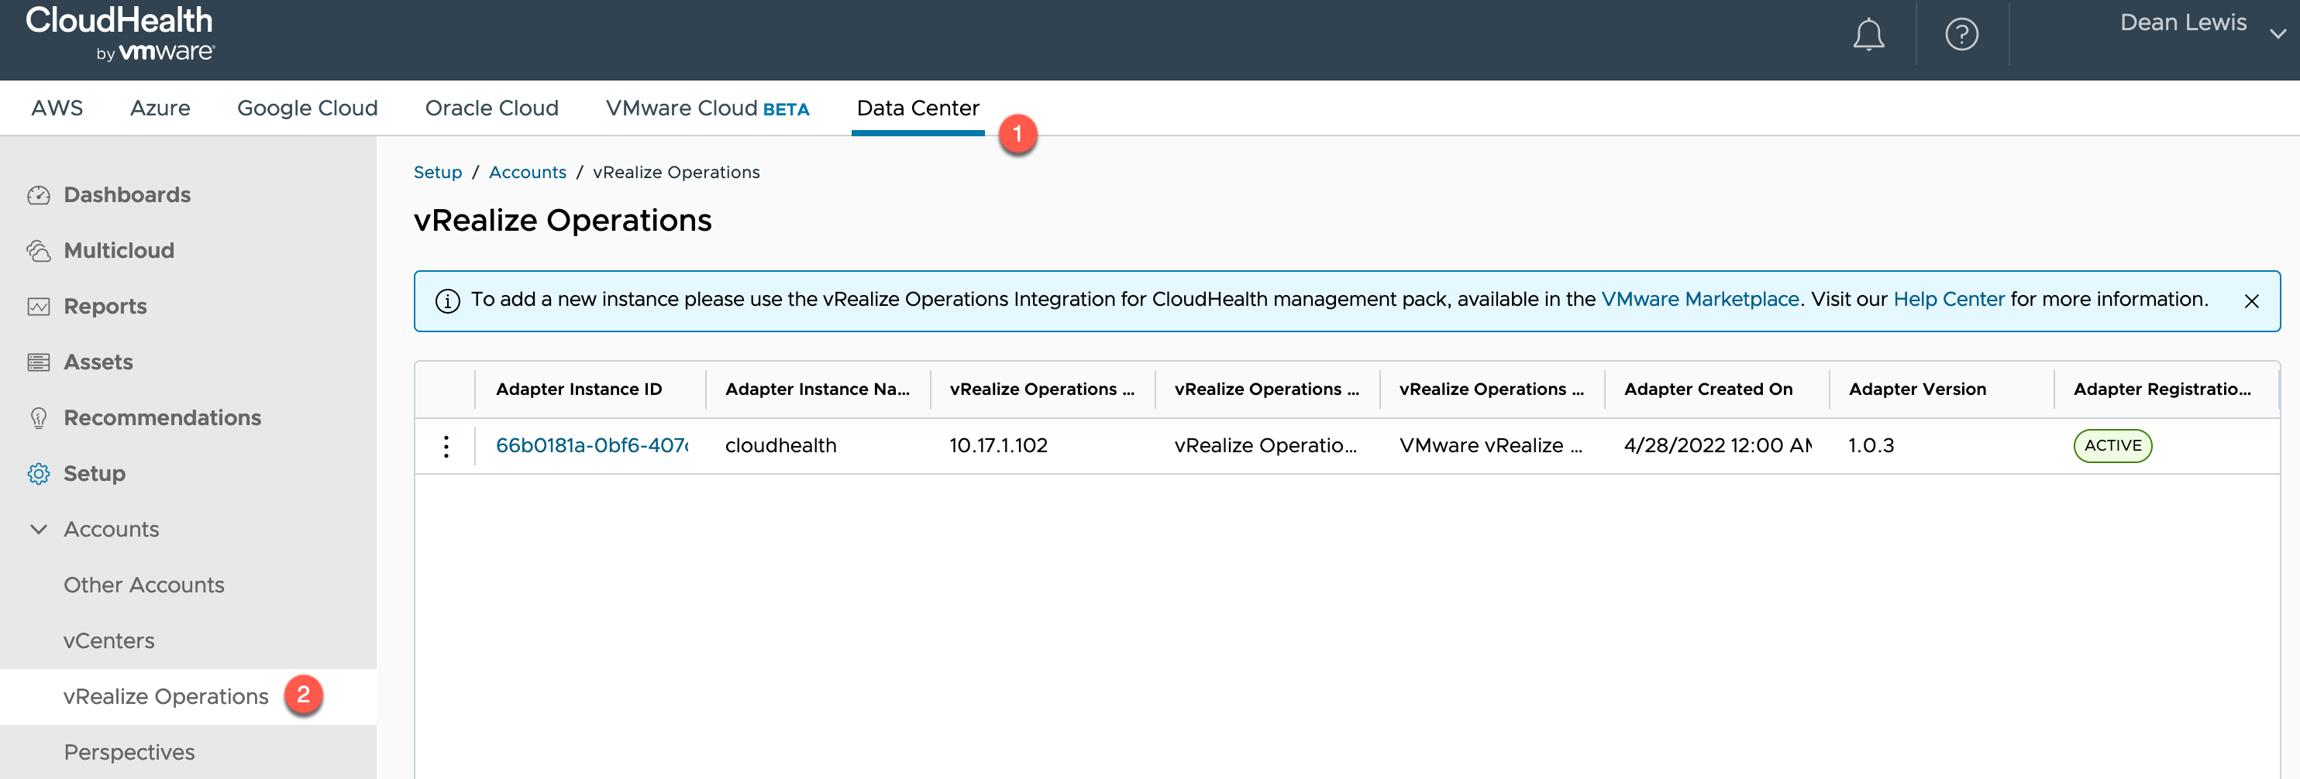Sort by Adapter Version column

[1917, 389]
